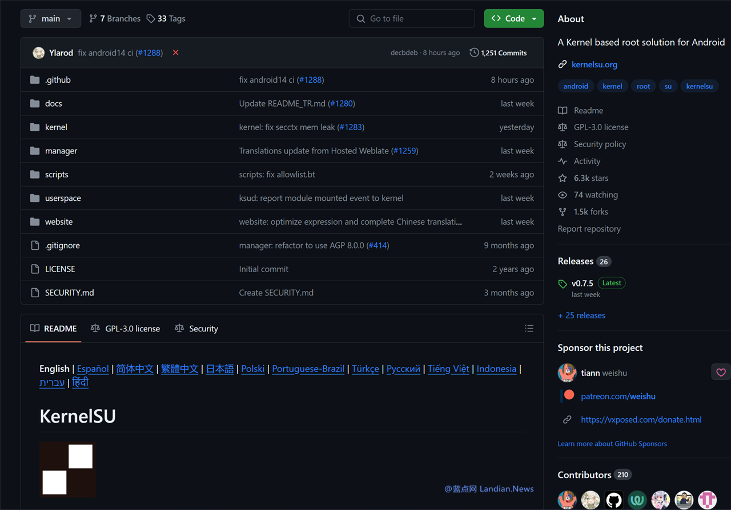
Task: Click folder icon beside kernel
Action: point(35,127)
